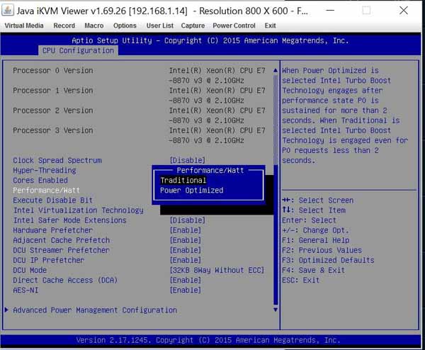Click the arrow beside Advanced Power Management
The height and width of the screenshot is (350, 425).
[x=7, y=310]
